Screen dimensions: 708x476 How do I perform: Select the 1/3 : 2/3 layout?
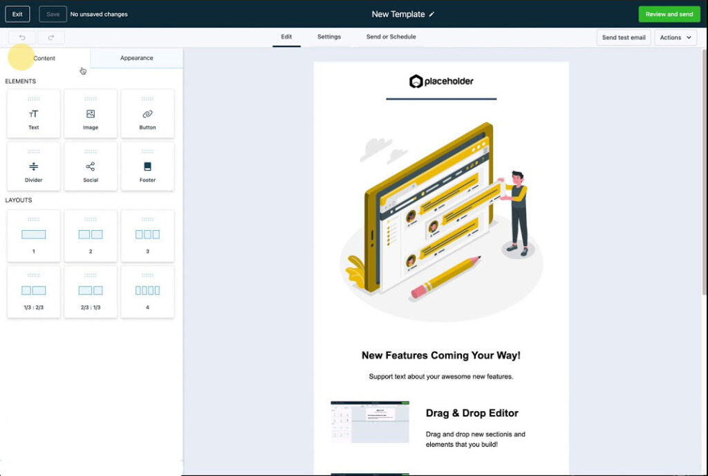[x=33, y=291]
